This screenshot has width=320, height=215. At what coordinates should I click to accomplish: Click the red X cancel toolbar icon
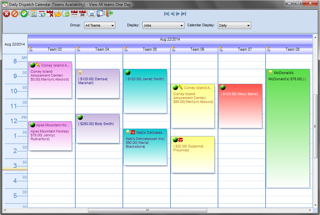(7, 14)
